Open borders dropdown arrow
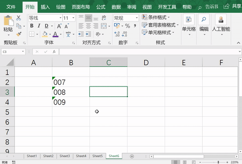Viewport: 242px width, 164px height. [x=37, y=34]
